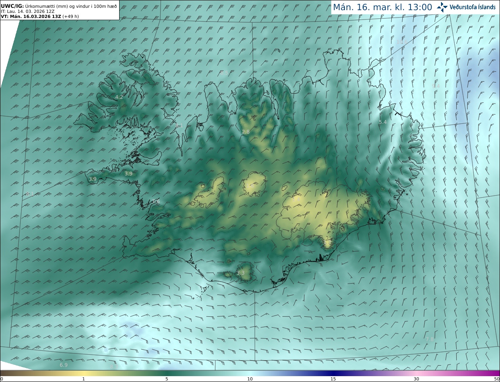The height and width of the screenshot is (382, 500).
Task: Click the 4.2 value over the Westfjords
Action: point(119,97)
